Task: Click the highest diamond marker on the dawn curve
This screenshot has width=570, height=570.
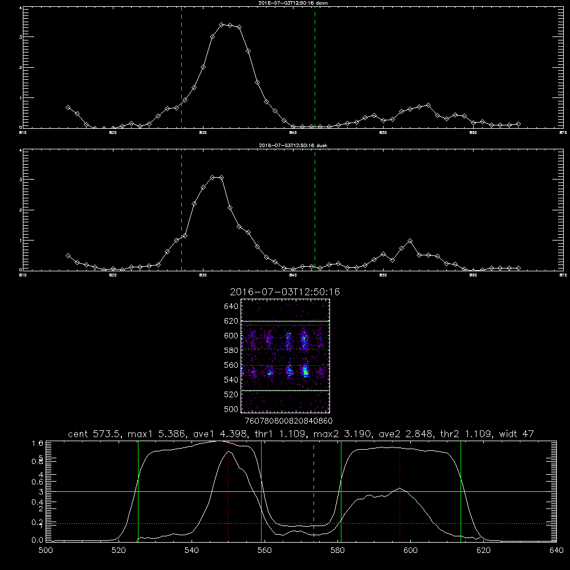Action: (221, 25)
